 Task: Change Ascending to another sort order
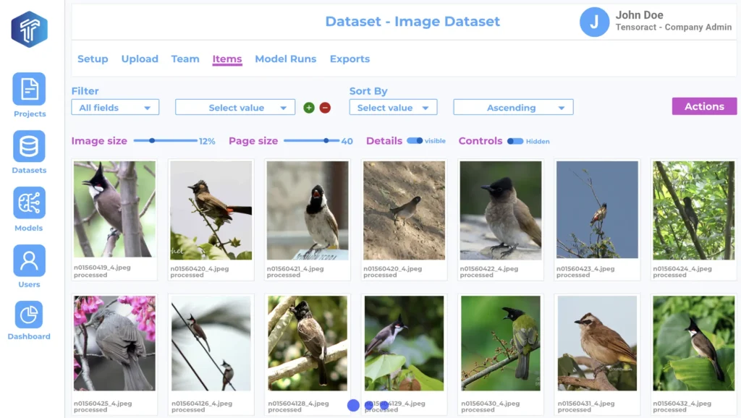(x=512, y=106)
